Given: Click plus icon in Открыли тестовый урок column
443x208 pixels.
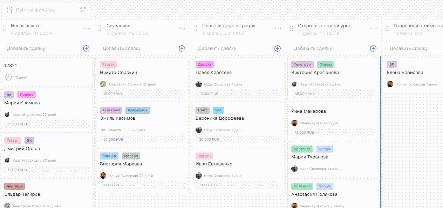Looking at the screenshot, I should [373, 49].
